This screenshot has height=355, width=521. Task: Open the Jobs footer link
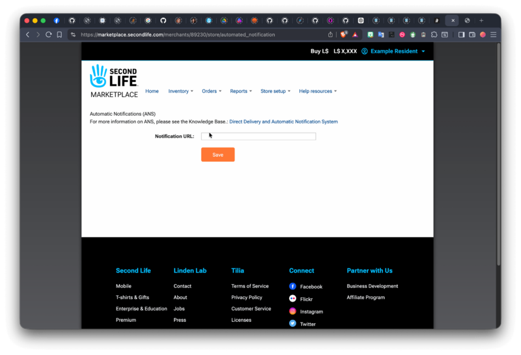tap(179, 309)
